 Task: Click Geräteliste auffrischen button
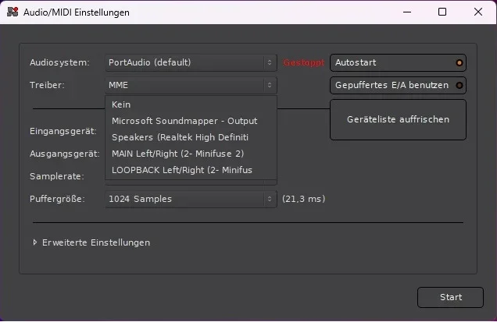tap(398, 119)
